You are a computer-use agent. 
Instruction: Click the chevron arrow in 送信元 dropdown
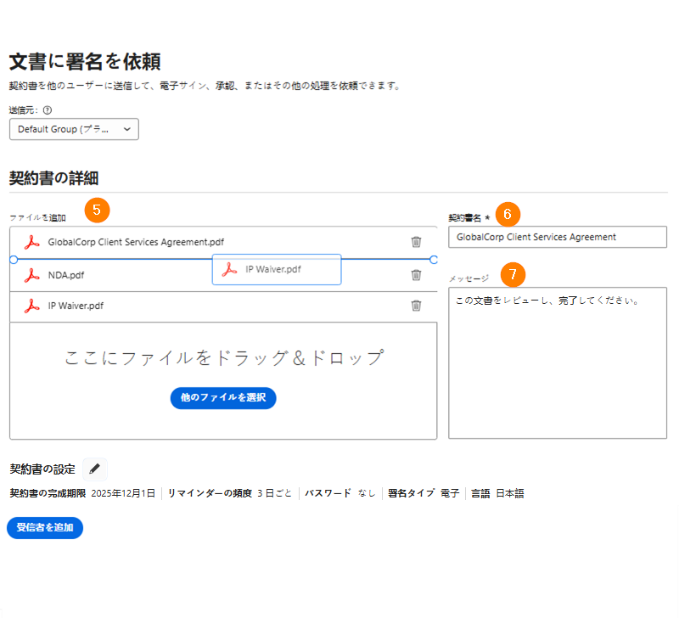[126, 129]
